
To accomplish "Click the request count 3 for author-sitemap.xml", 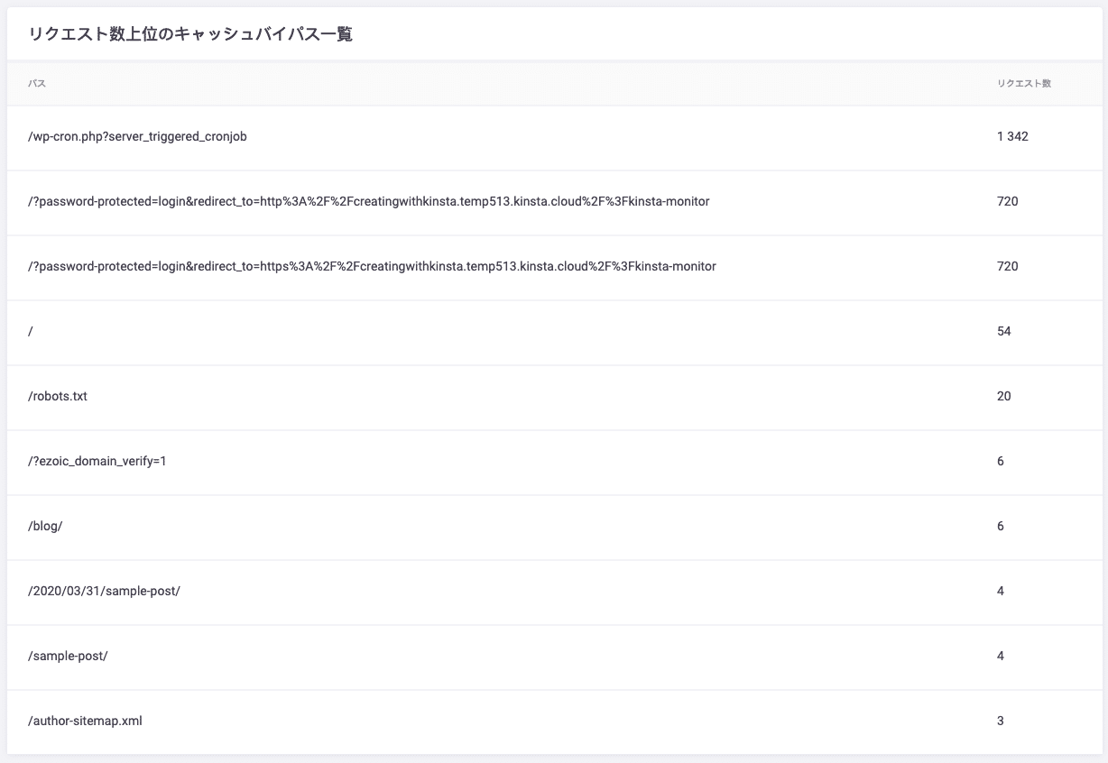I will tap(1000, 722).
